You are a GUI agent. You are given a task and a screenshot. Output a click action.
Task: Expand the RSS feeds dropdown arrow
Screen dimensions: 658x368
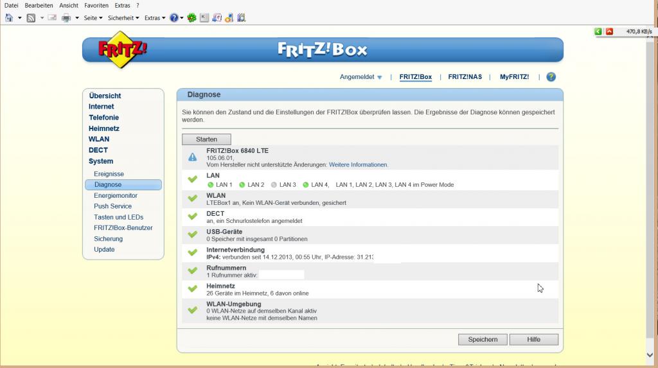point(42,18)
